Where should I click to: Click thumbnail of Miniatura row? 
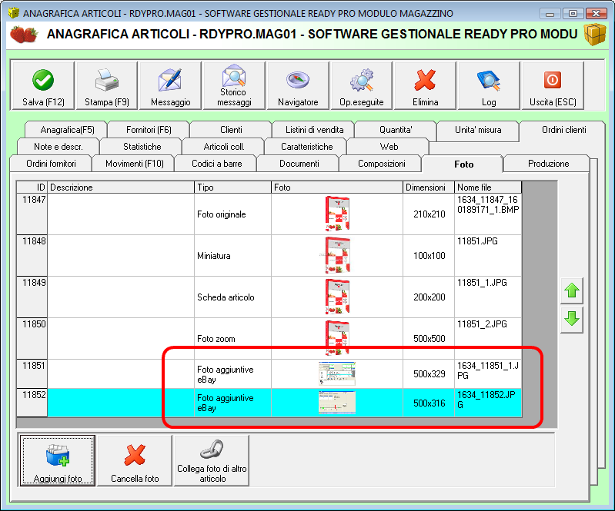pyautogui.click(x=337, y=255)
